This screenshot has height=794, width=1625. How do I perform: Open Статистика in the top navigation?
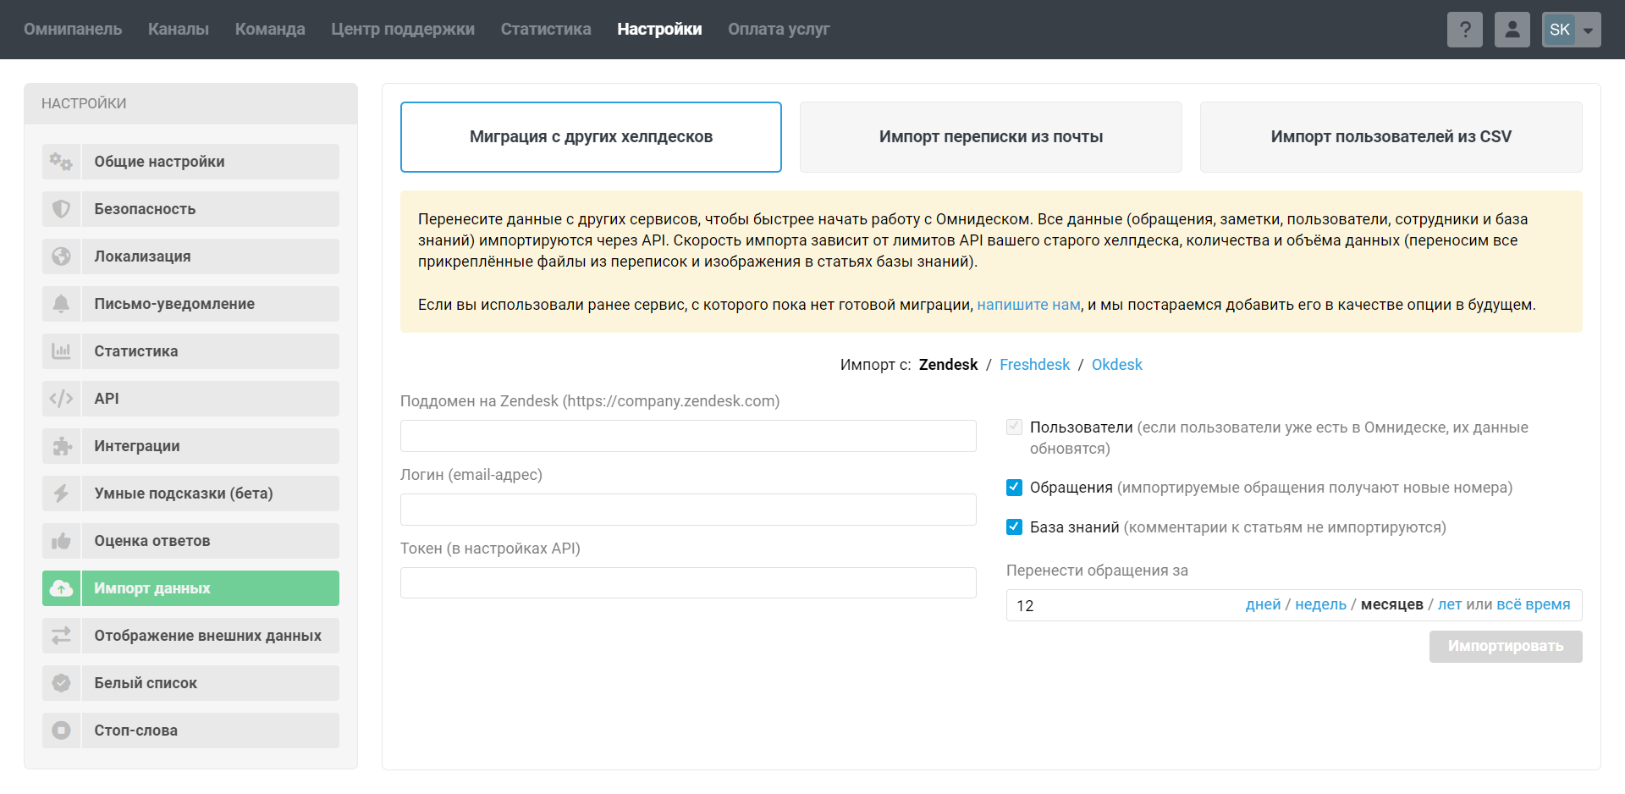[545, 30]
